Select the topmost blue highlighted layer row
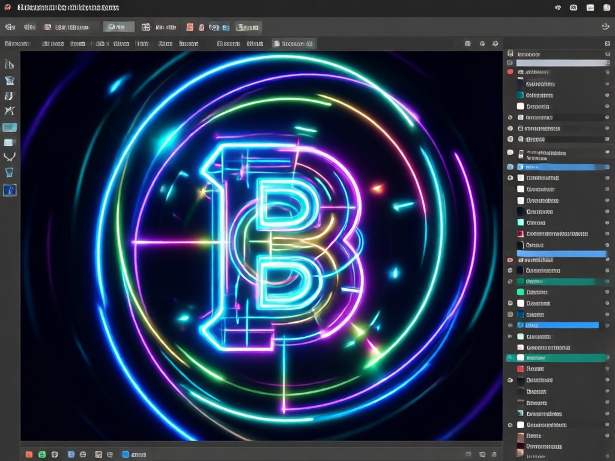This screenshot has height=461, width=615. pos(563,167)
